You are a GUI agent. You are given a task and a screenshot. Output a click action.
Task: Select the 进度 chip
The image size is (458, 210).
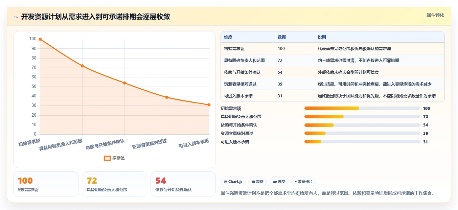(x=279, y=182)
